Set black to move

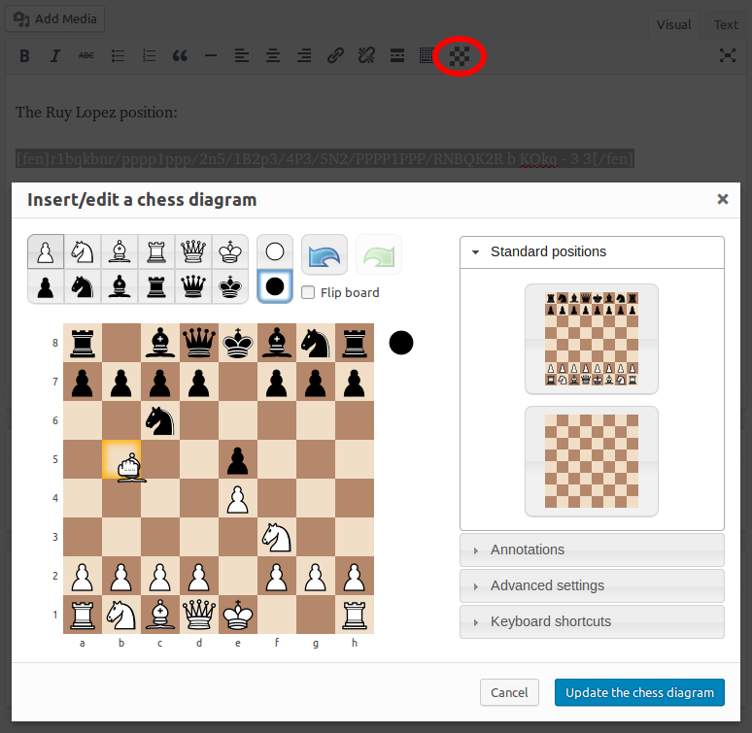click(275, 286)
